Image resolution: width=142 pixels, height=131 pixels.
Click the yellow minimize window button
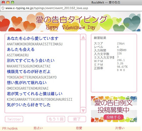pos(8,2)
